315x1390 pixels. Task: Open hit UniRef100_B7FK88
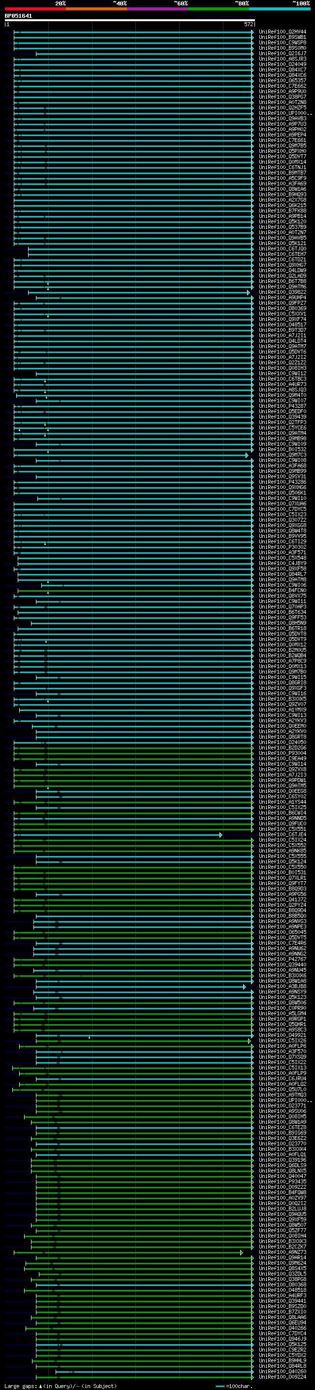pyautogui.click(x=283, y=211)
